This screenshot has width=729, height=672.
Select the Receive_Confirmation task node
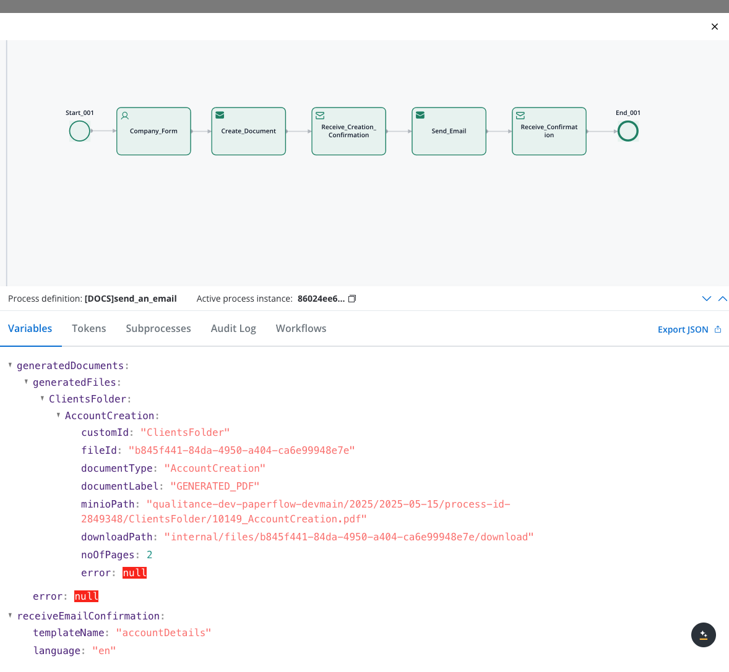(549, 131)
